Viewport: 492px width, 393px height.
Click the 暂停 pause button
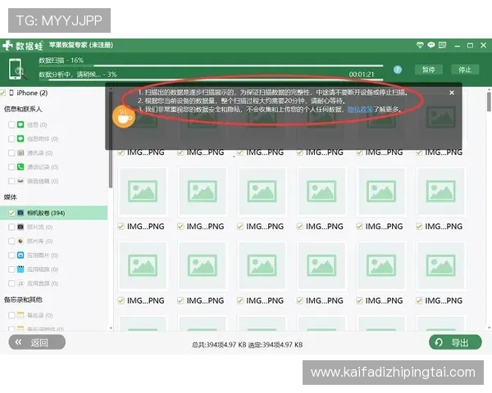point(428,70)
